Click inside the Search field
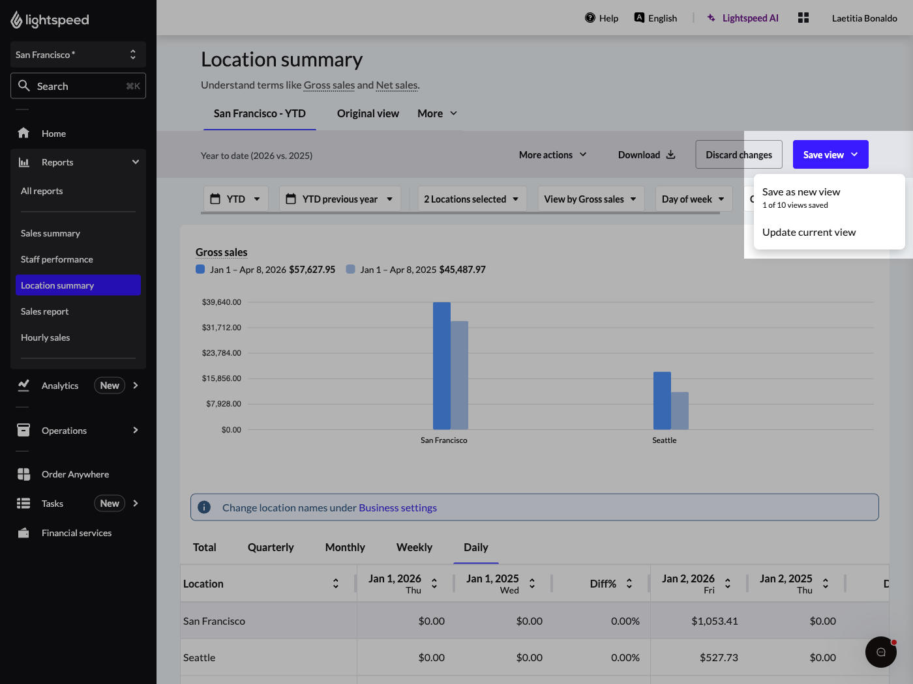Image resolution: width=913 pixels, height=684 pixels. point(78,85)
